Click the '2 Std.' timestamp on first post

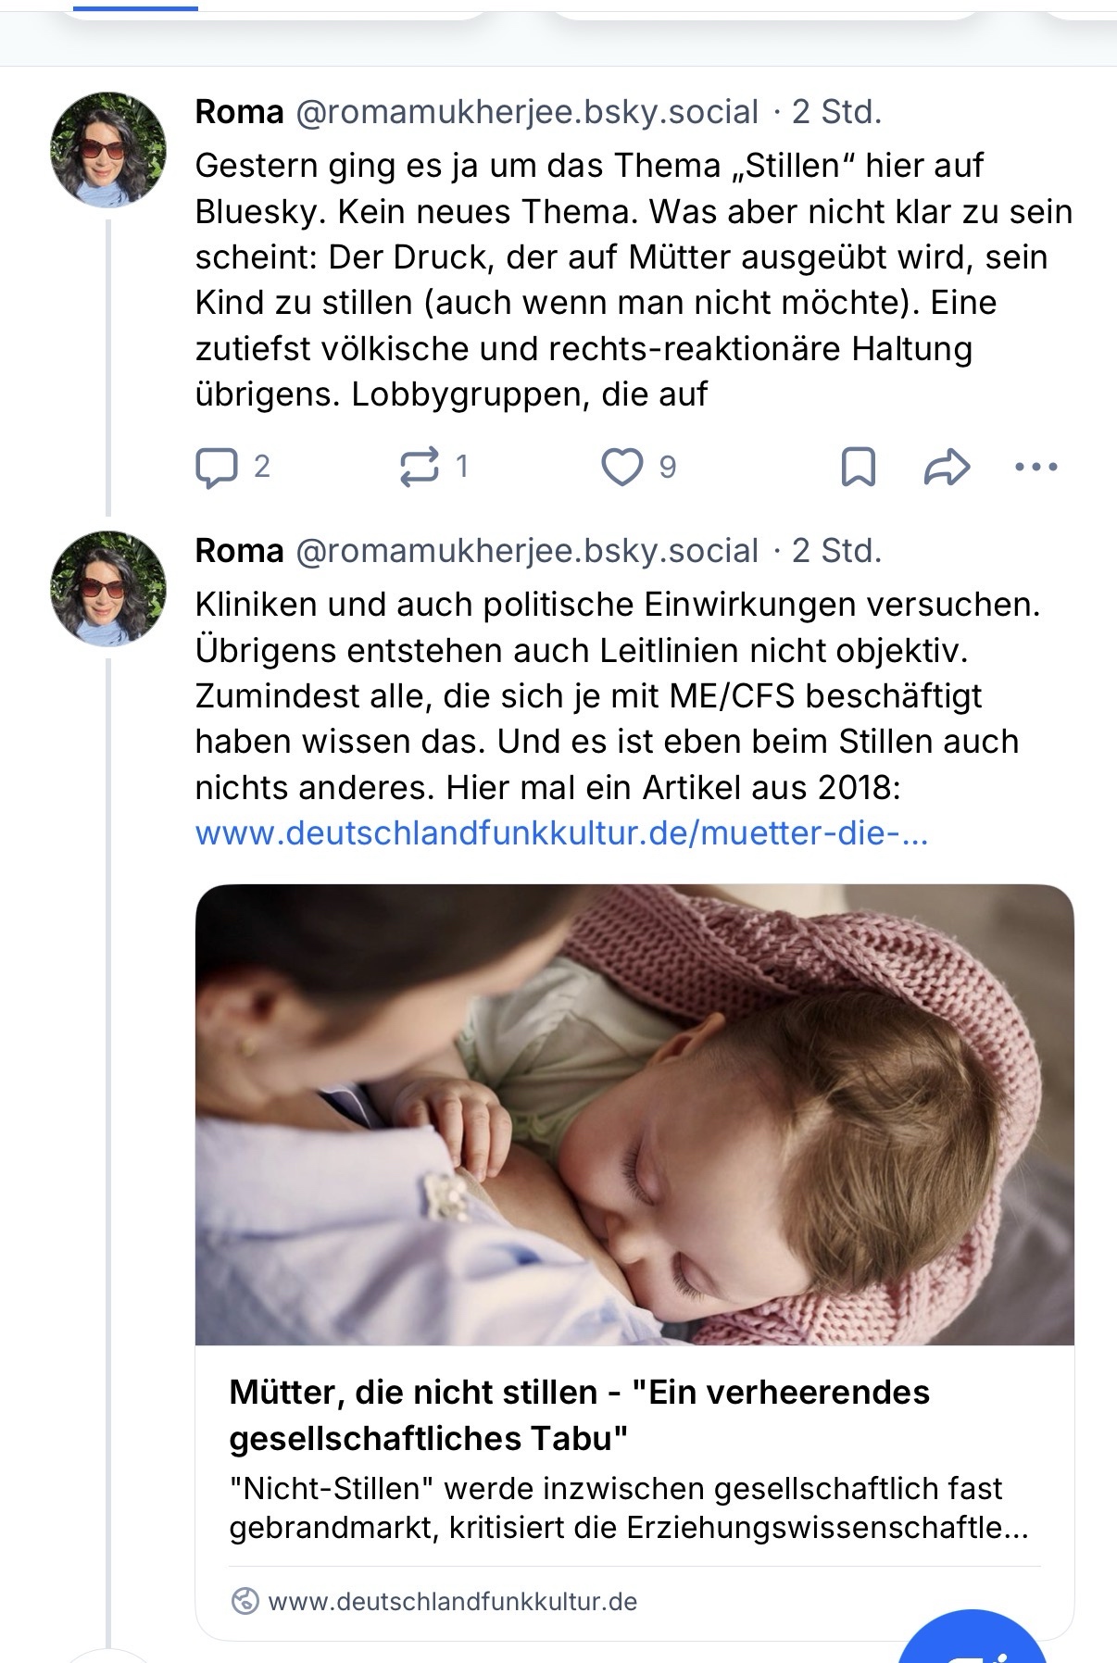[837, 112]
